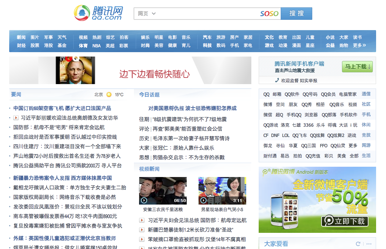Image resolution: width=386 pixels, height=249 pixels.
Task: Go to the 视频 channel
Action: coord(83,37)
